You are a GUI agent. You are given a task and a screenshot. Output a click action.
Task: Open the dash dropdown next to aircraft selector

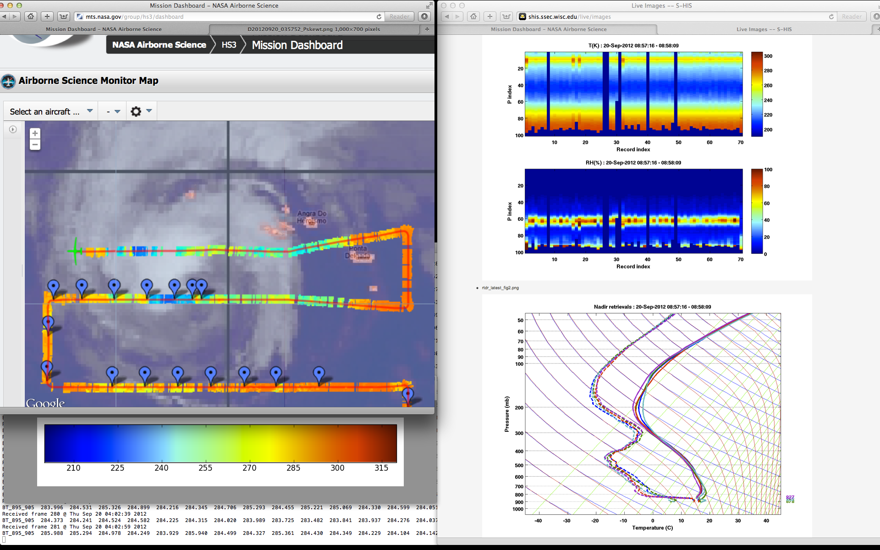(113, 111)
